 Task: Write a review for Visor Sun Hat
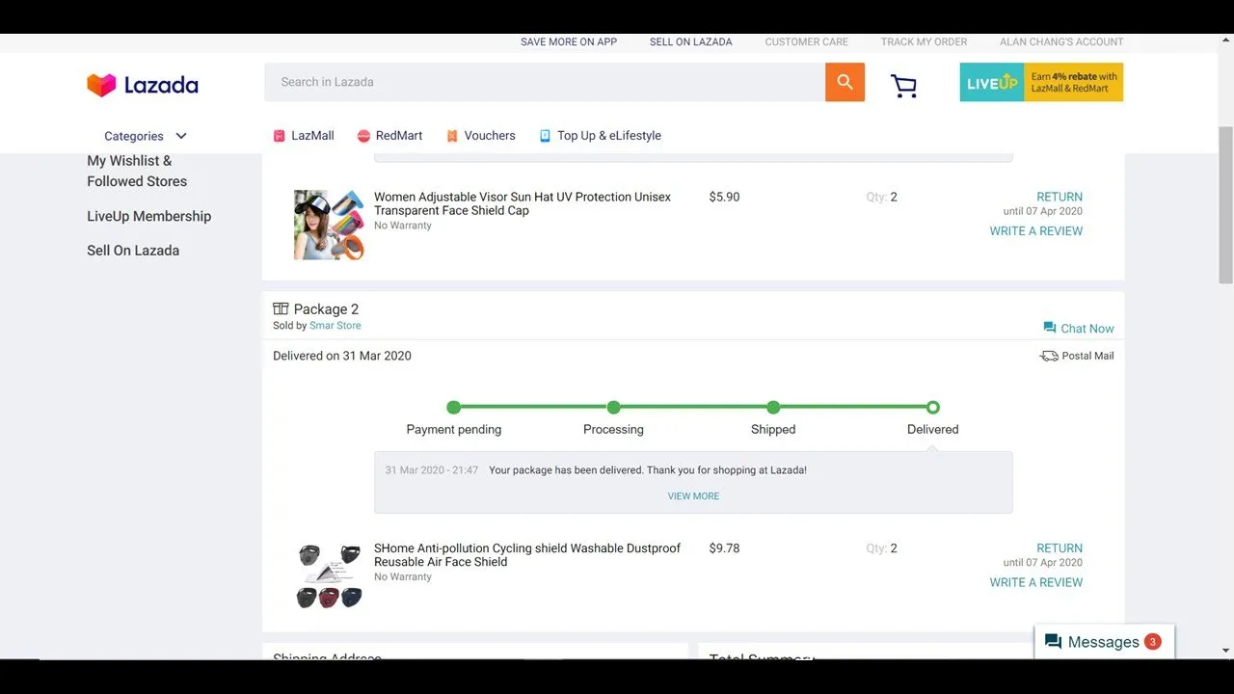(1035, 231)
